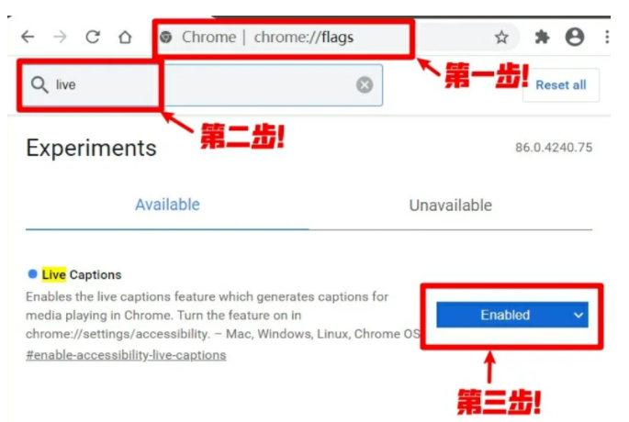Click the magnifier icon in flags search
Image resolution: width=629 pixels, height=422 pixels.
[x=39, y=85]
